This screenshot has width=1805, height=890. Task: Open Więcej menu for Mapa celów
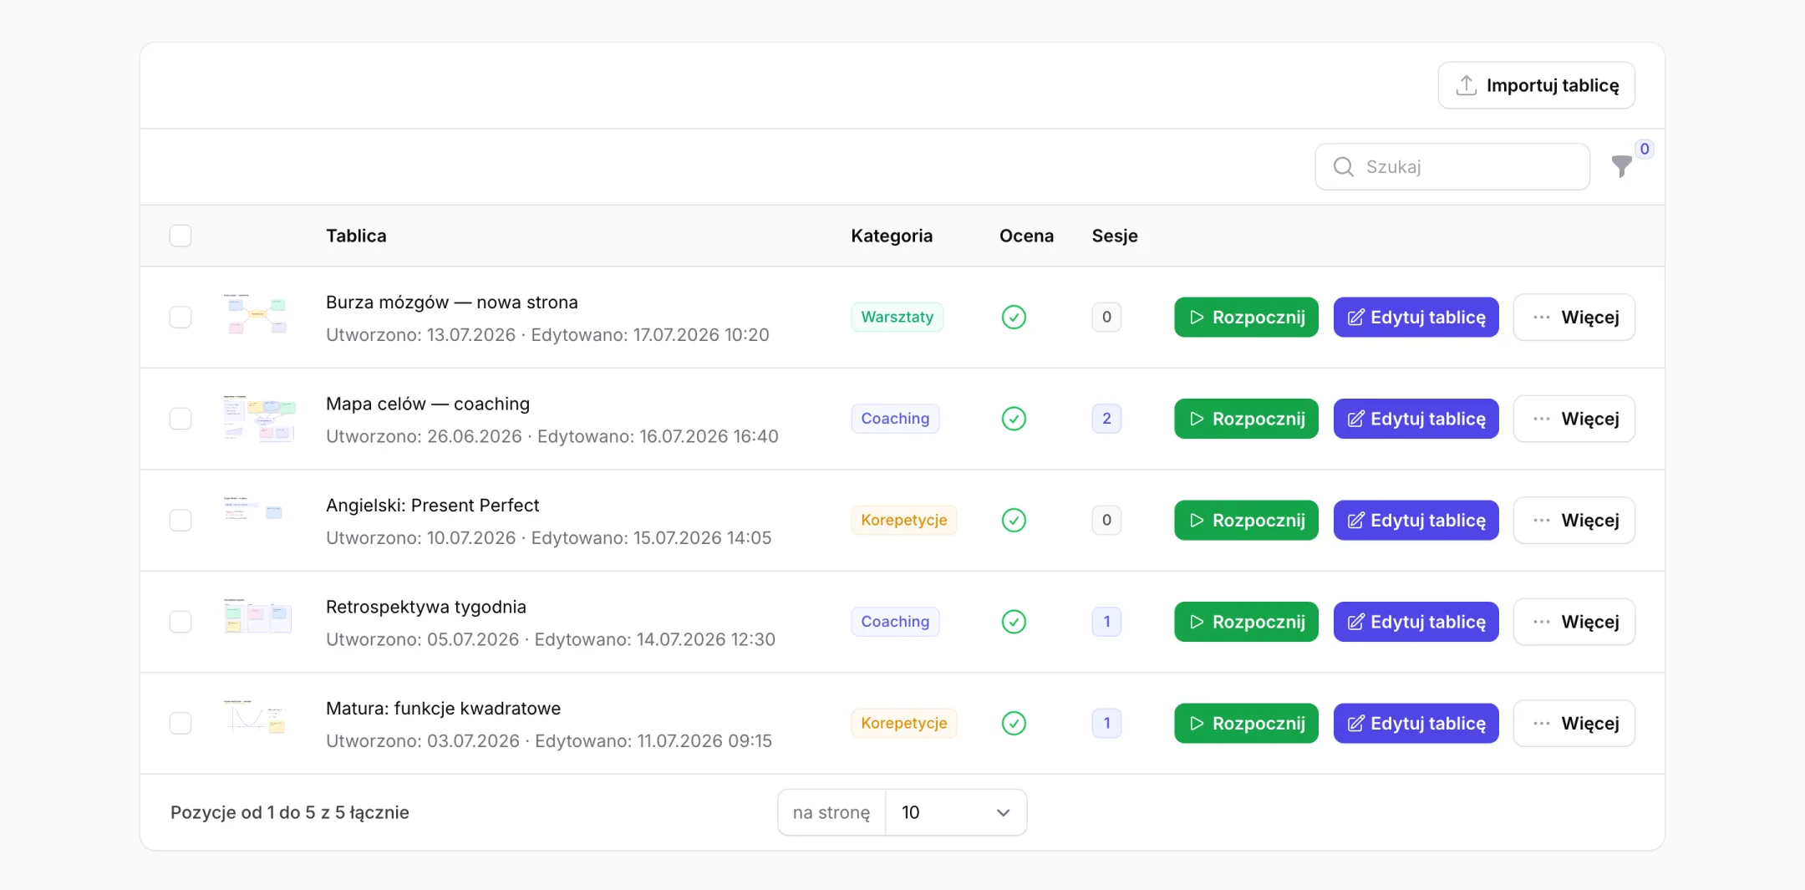tap(1574, 419)
